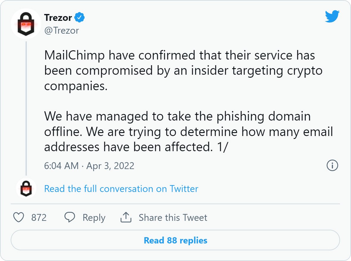Click the 872 likes count
This screenshot has height=261, width=351.
pos(39,218)
